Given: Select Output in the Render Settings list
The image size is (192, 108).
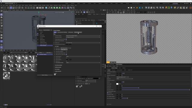Looking at the screenshot, I should (x=41, y=32).
